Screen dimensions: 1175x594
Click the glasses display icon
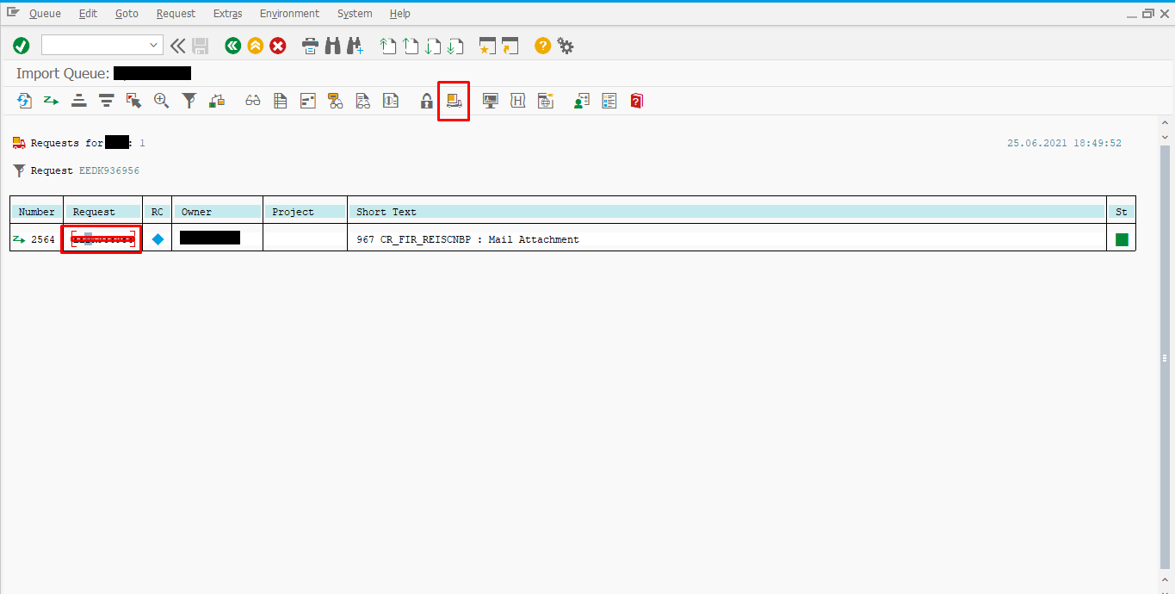(x=252, y=101)
